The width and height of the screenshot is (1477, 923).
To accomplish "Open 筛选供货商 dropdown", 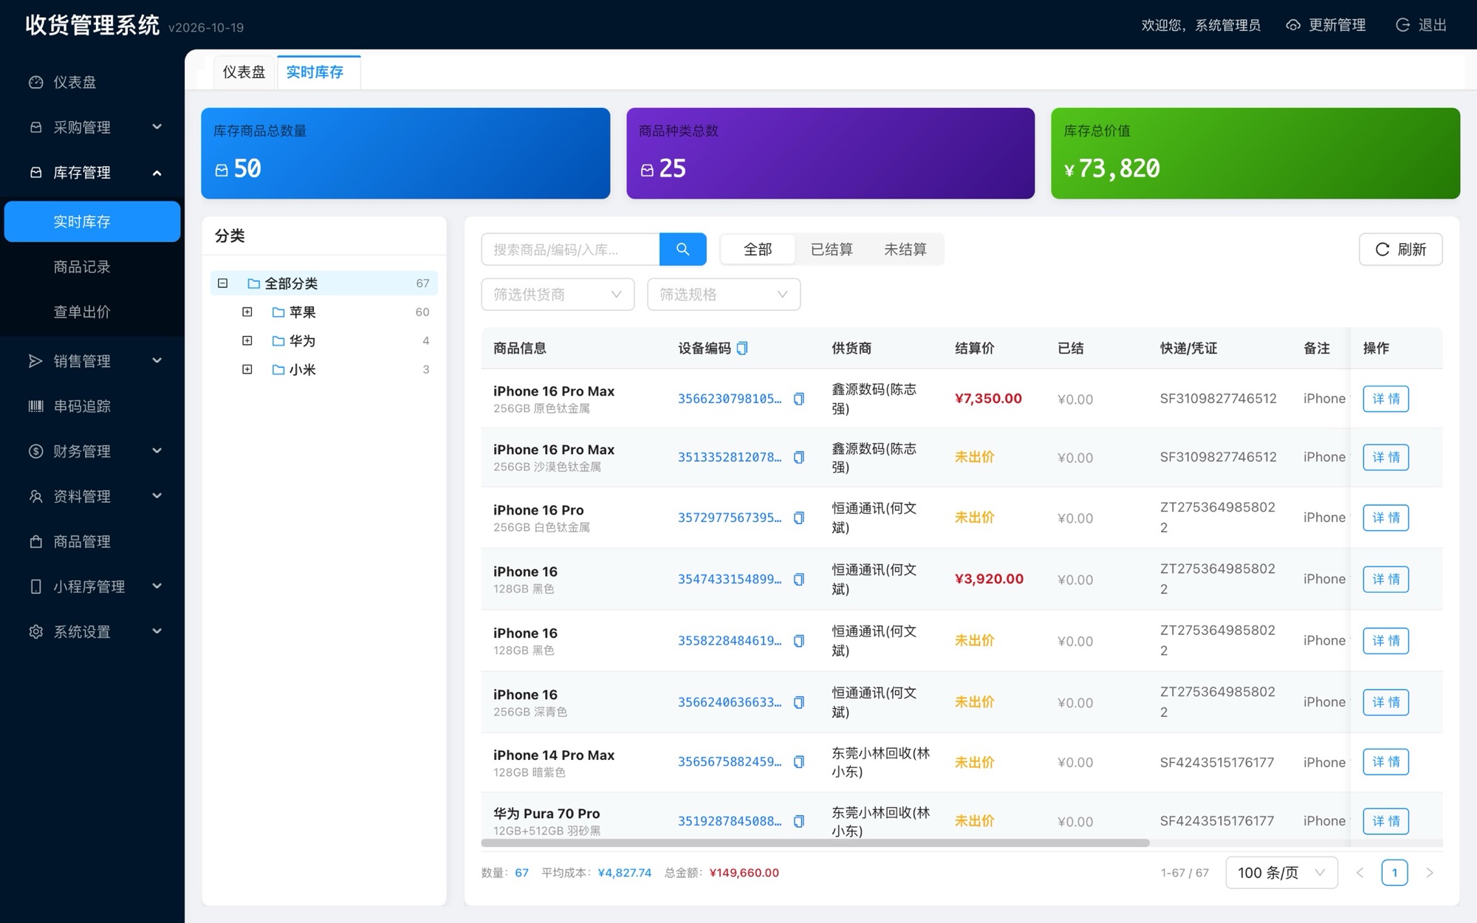I will tap(558, 295).
